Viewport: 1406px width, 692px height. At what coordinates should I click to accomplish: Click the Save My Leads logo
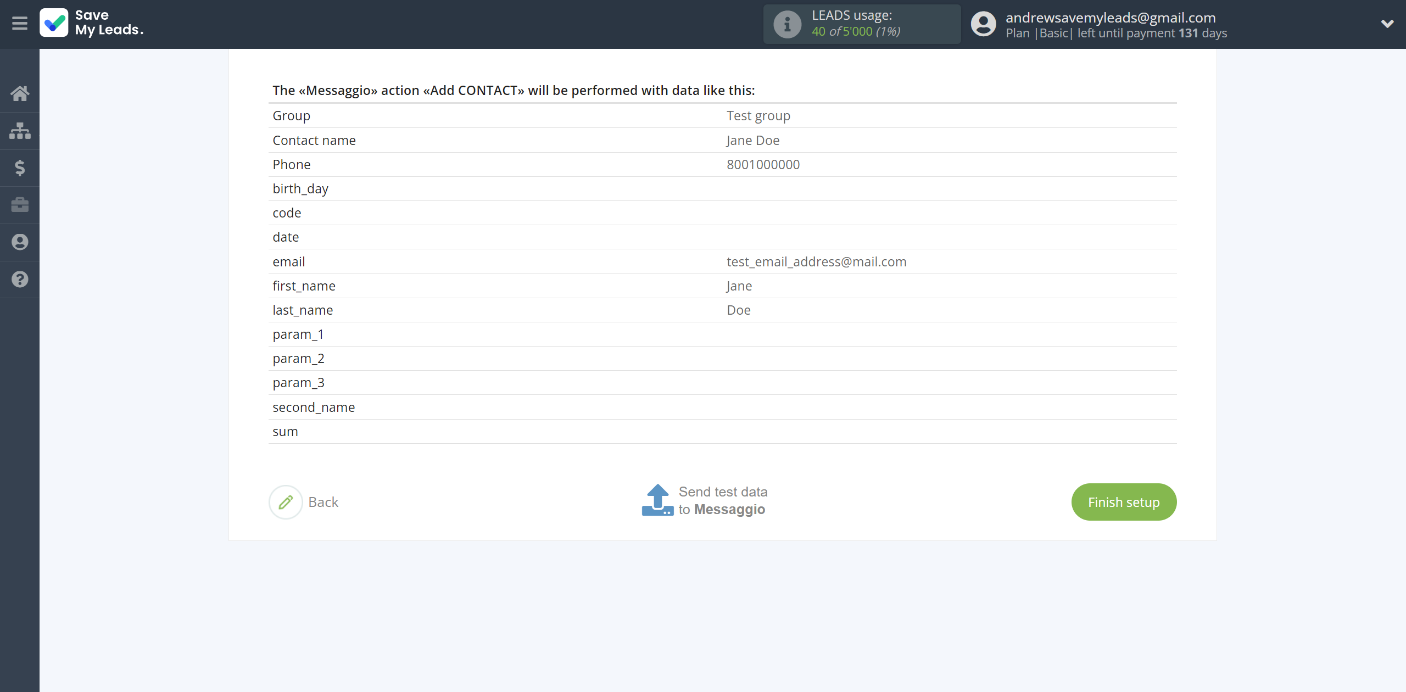pos(92,23)
